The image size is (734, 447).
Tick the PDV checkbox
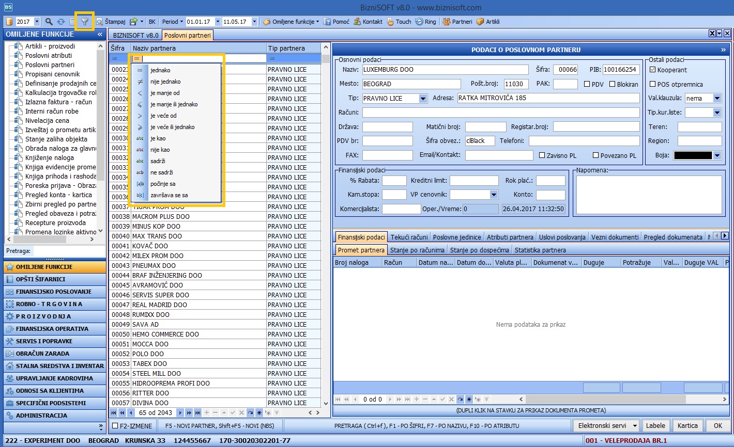click(587, 84)
